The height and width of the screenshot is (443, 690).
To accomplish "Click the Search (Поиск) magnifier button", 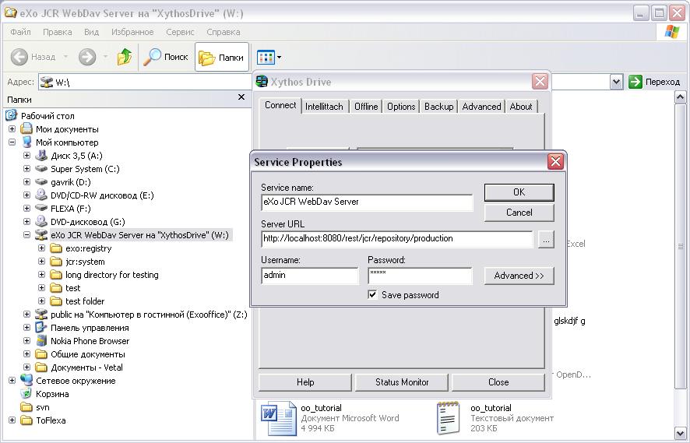I will tap(166, 57).
